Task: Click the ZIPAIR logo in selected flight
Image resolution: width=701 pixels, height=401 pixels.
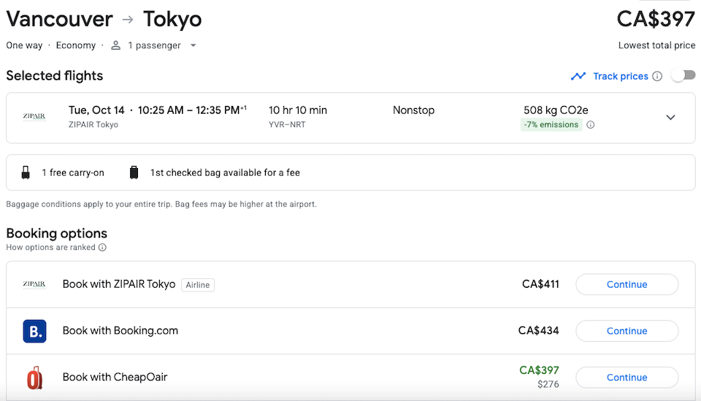Action: (x=34, y=117)
